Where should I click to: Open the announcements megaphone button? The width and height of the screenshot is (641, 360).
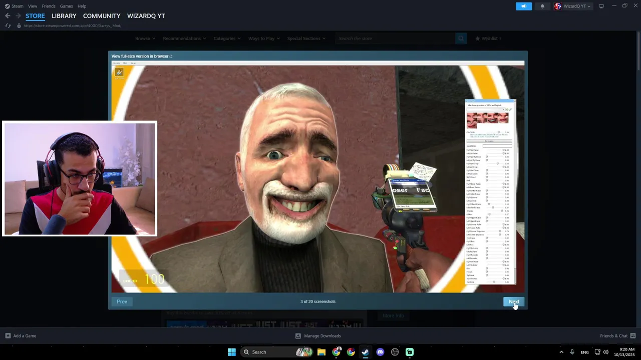(523, 6)
